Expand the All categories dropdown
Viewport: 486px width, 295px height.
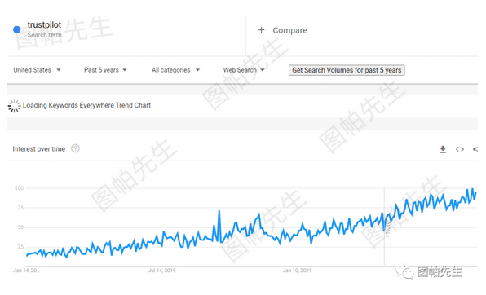pyautogui.click(x=175, y=70)
